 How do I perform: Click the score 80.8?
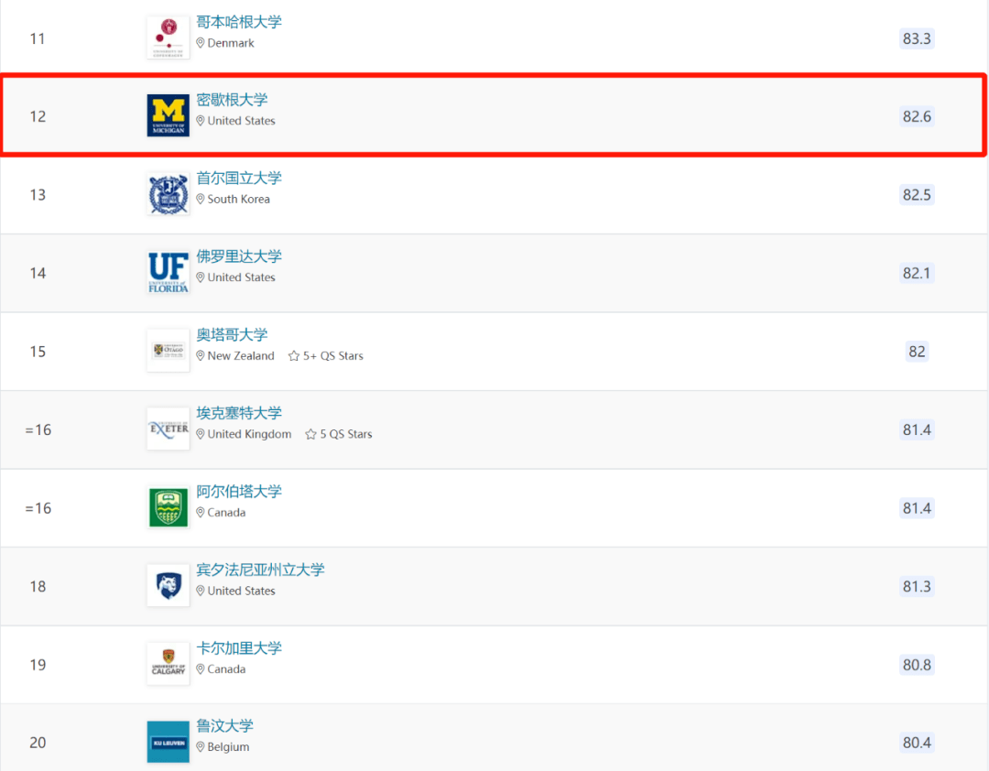(917, 665)
